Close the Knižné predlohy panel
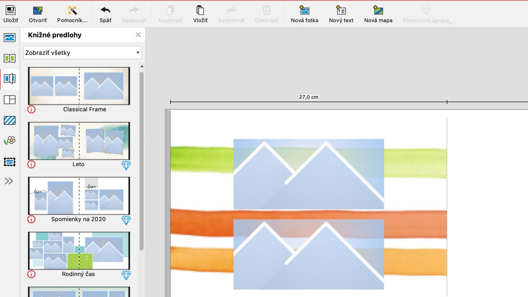This screenshot has height=297, width=528. click(138, 35)
